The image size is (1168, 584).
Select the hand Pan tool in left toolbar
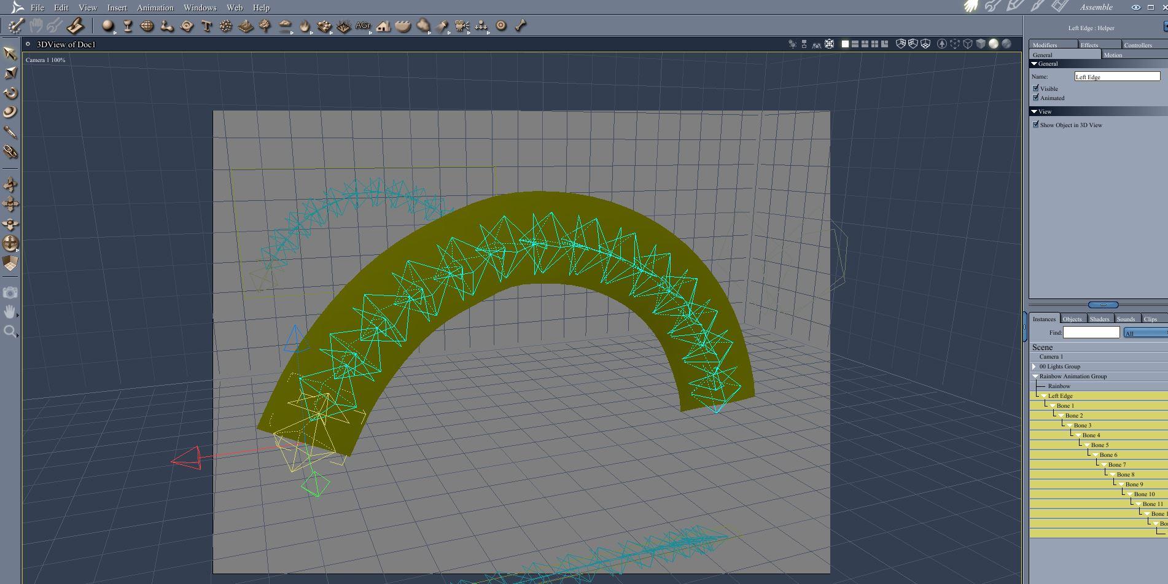click(10, 312)
